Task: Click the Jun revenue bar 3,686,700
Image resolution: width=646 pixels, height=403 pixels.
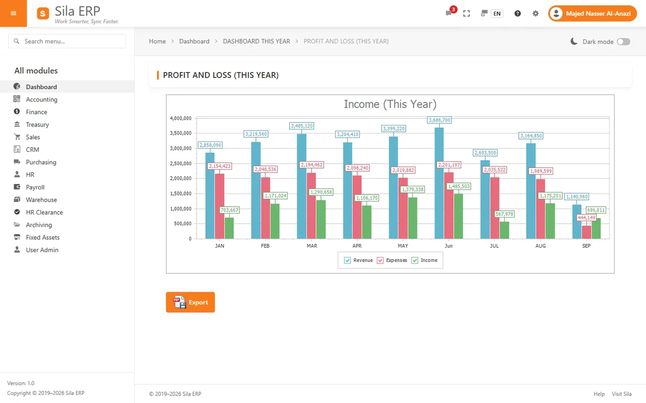Action: (x=439, y=183)
